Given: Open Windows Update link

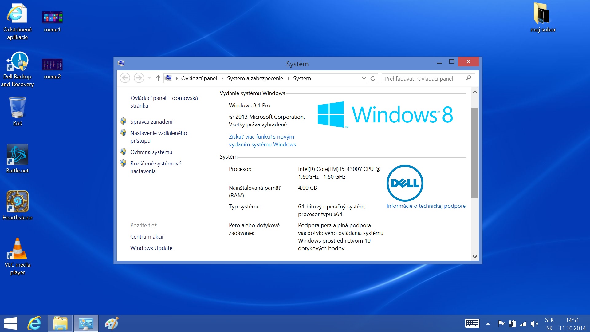Looking at the screenshot, I should tap(151, 248).
